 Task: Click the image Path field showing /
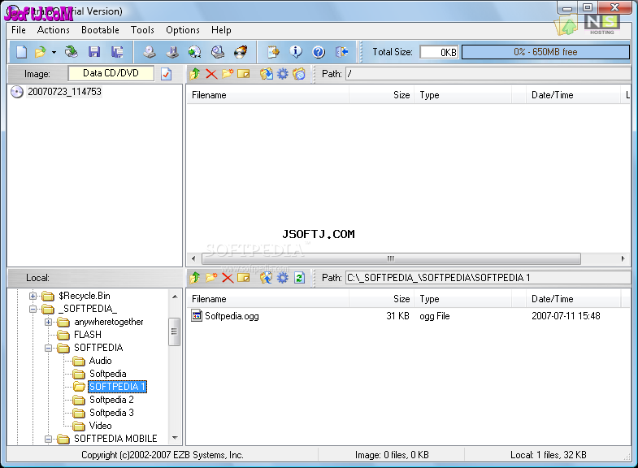[488, 74]
